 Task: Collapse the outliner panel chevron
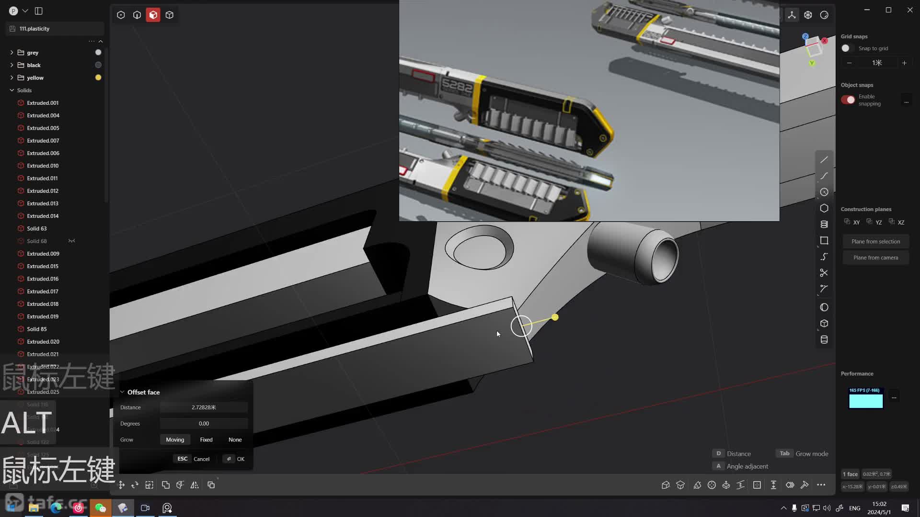[101, 41]
